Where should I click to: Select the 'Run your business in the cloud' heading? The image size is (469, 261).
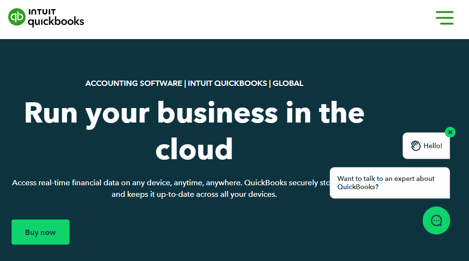(194, 131)
